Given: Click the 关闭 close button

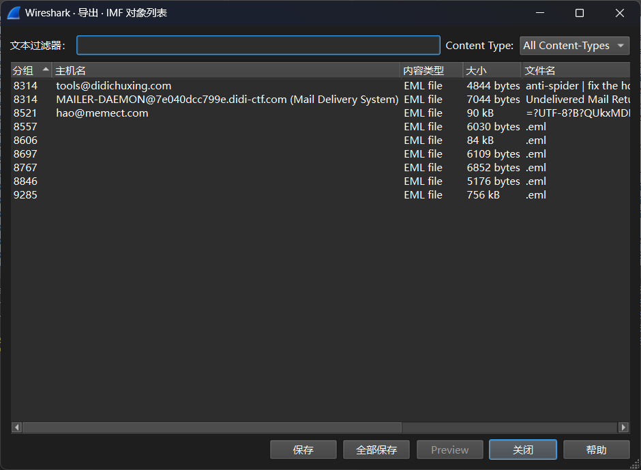Looking at the screenshot, I should click(523, 450).
